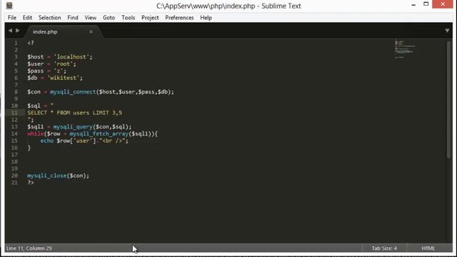This screenshot has width=457, height=257.
Task: Click the mysqli_connect function name
Action: point(73,92)
